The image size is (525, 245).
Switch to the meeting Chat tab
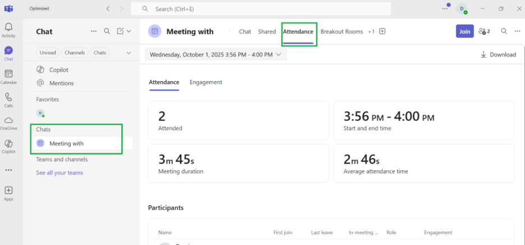click(245, 32)
